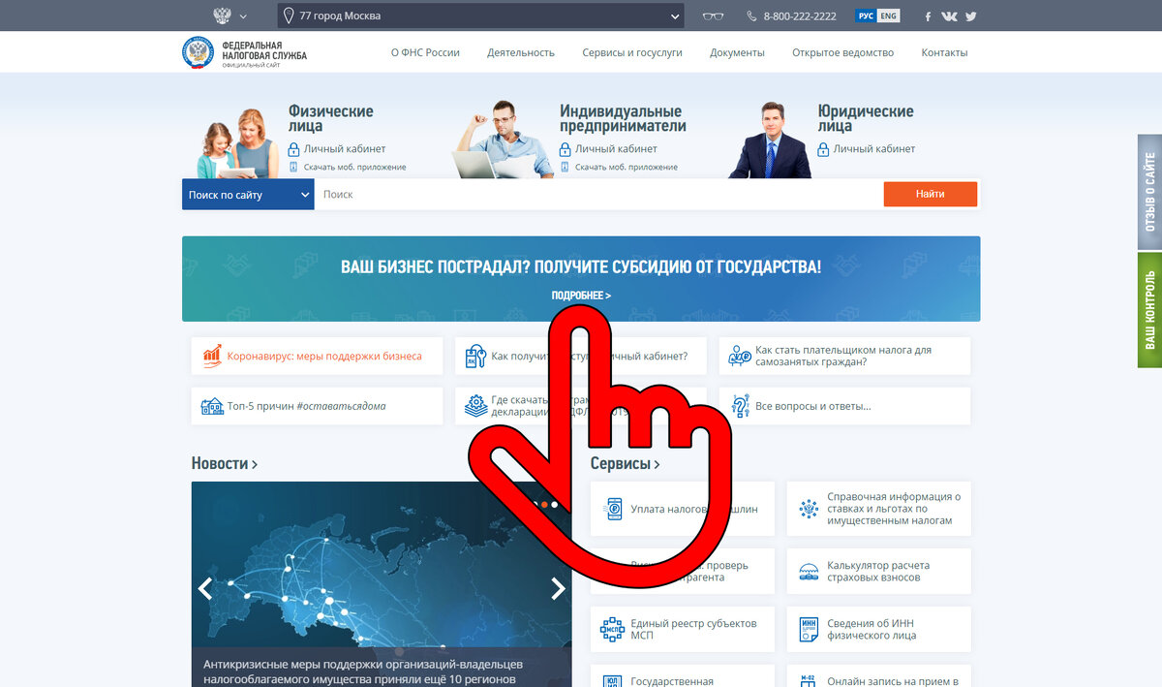Click the insurance contributions calculator icon
Viewport: 1162px width, 687px height.
[x=809, y=572]
